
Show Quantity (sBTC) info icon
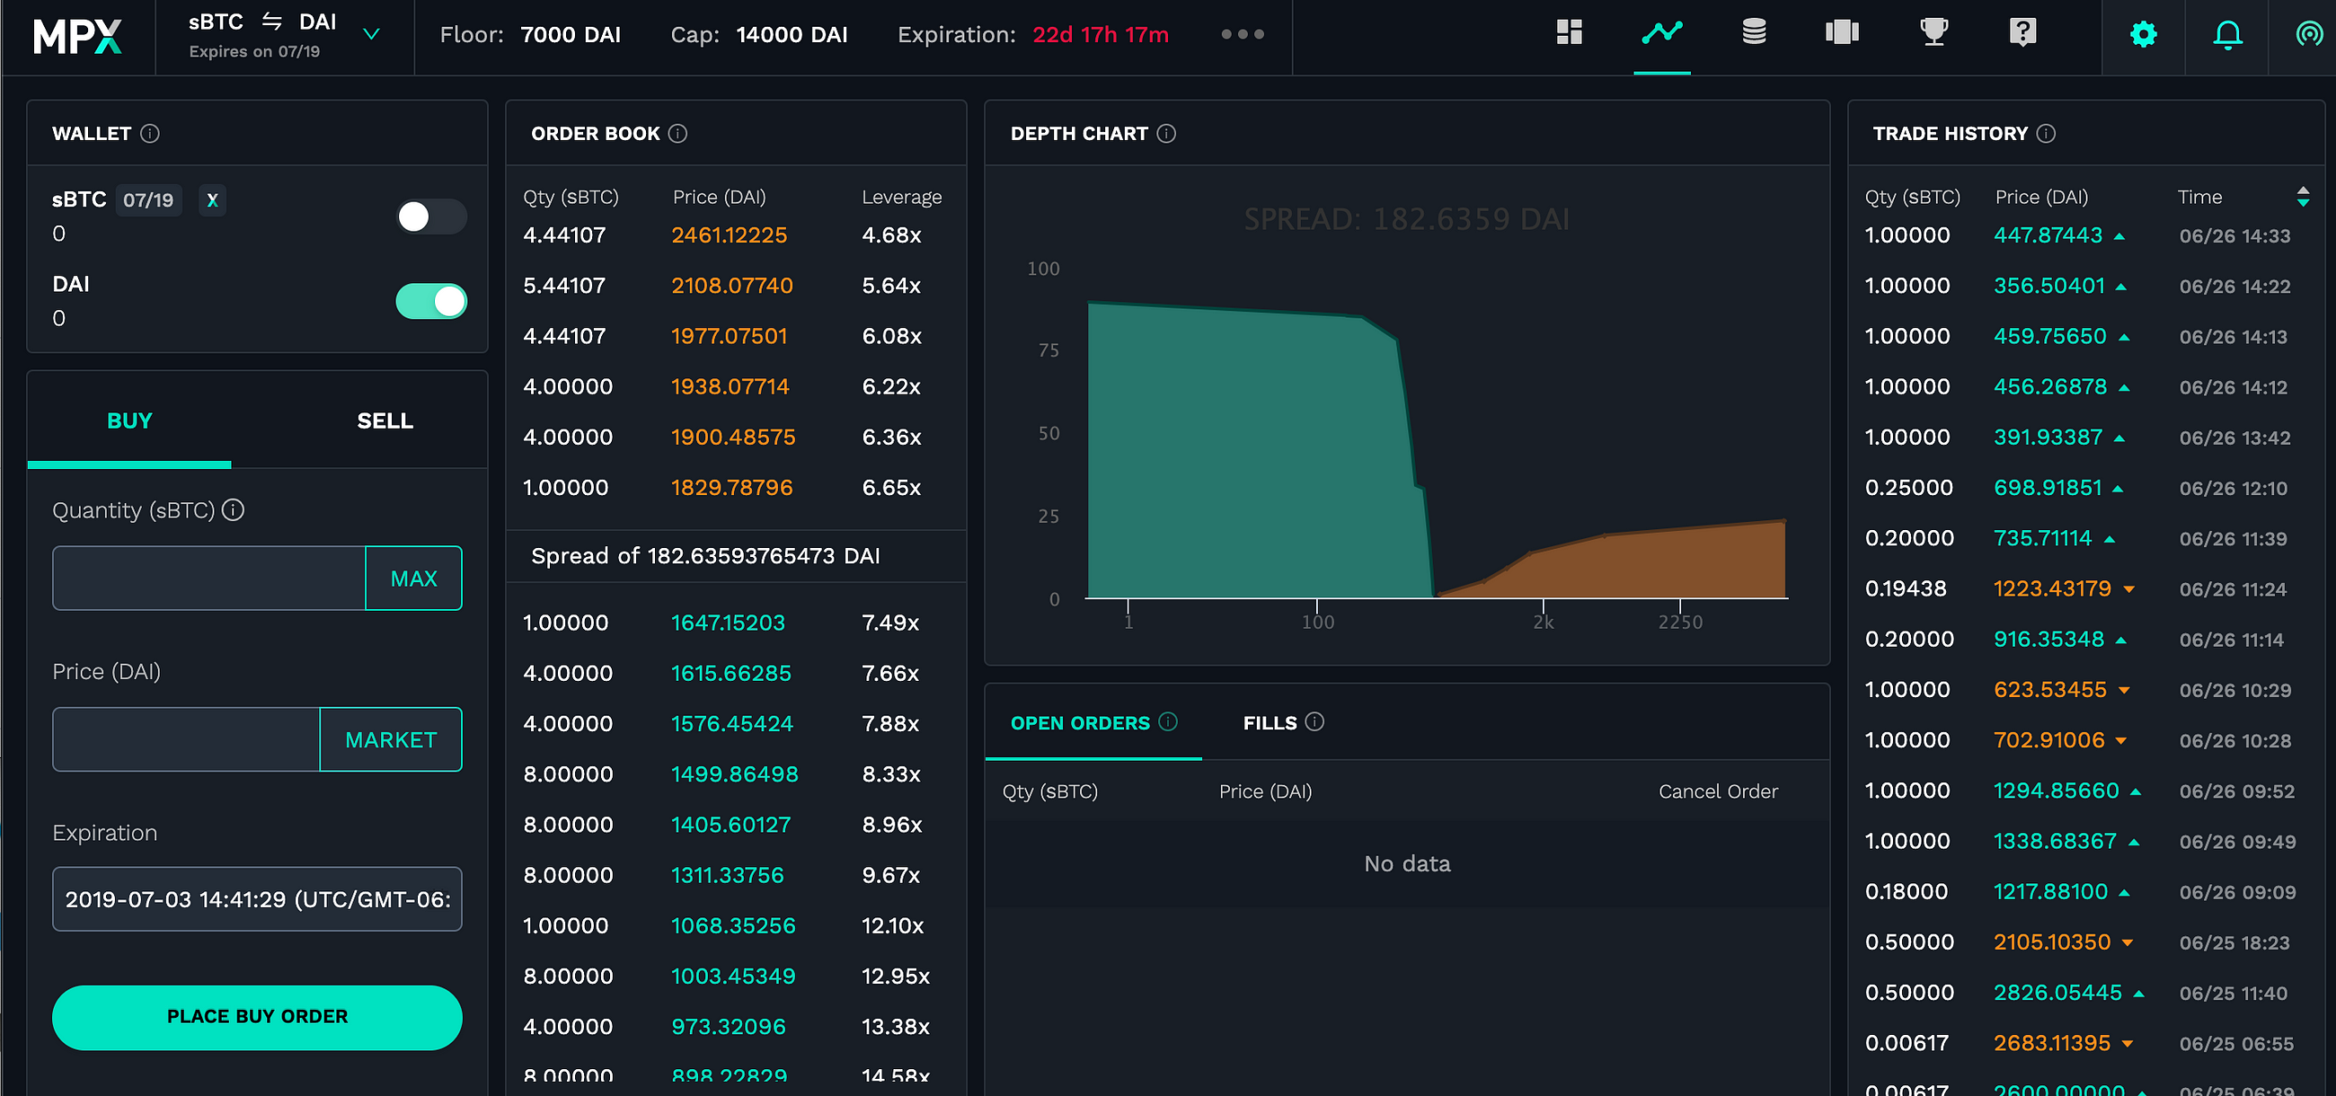click(x=233, y=510)
